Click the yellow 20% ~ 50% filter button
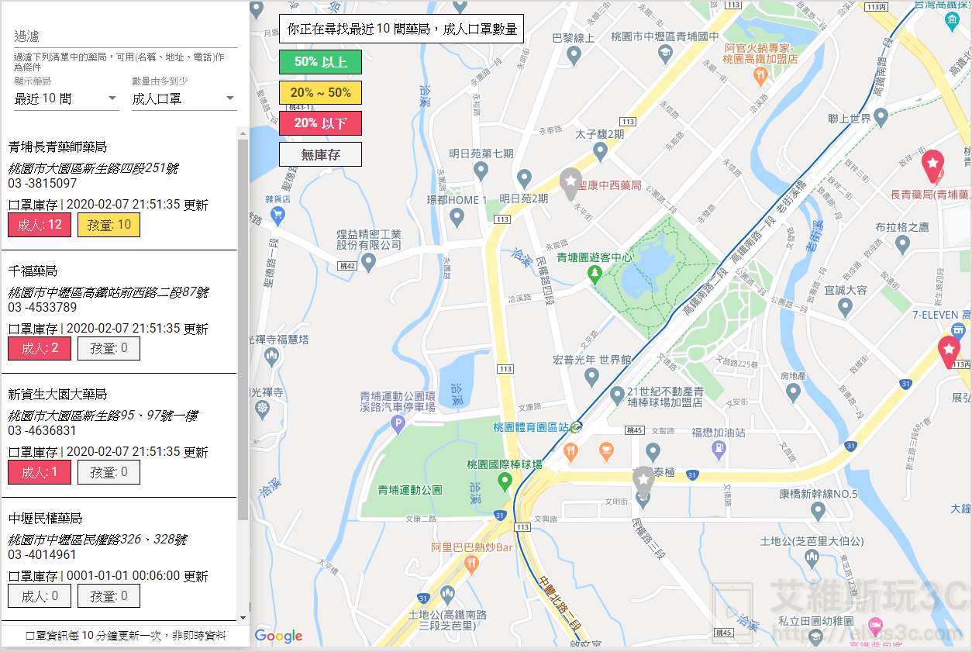Viewport: 972px width, 652px height. (x=320, y=92)
